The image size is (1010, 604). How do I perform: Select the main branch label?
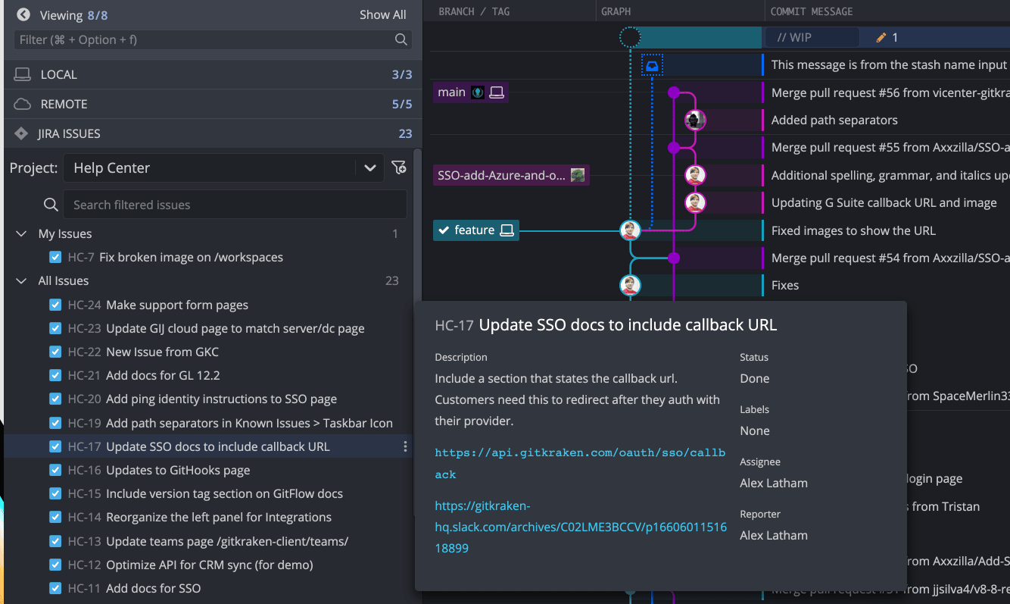[x=470, y=92]
